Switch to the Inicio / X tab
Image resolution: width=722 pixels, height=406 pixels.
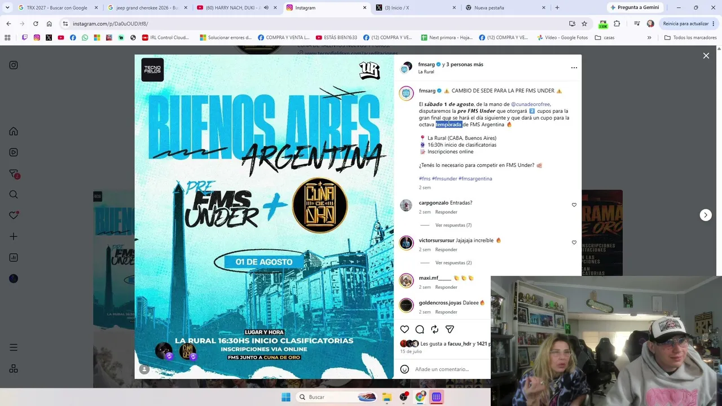point(415,8)
